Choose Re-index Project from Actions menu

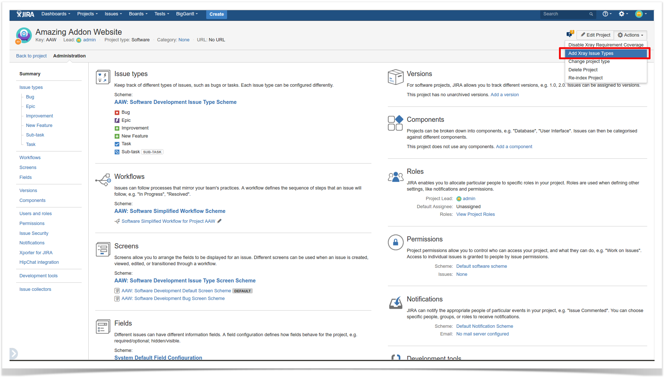(x=606, y=78)
